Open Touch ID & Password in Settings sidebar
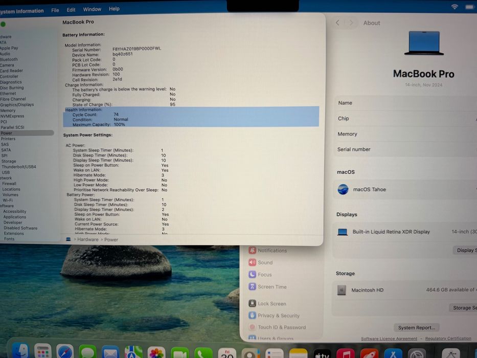This screenshot has width=477, height=358. [x=277, y=327]
